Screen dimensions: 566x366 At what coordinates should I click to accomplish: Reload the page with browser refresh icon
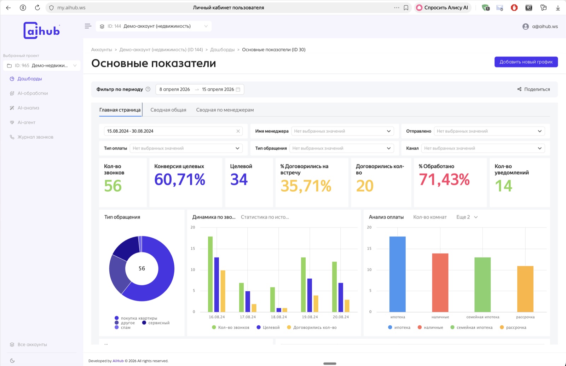pos(37,8)
